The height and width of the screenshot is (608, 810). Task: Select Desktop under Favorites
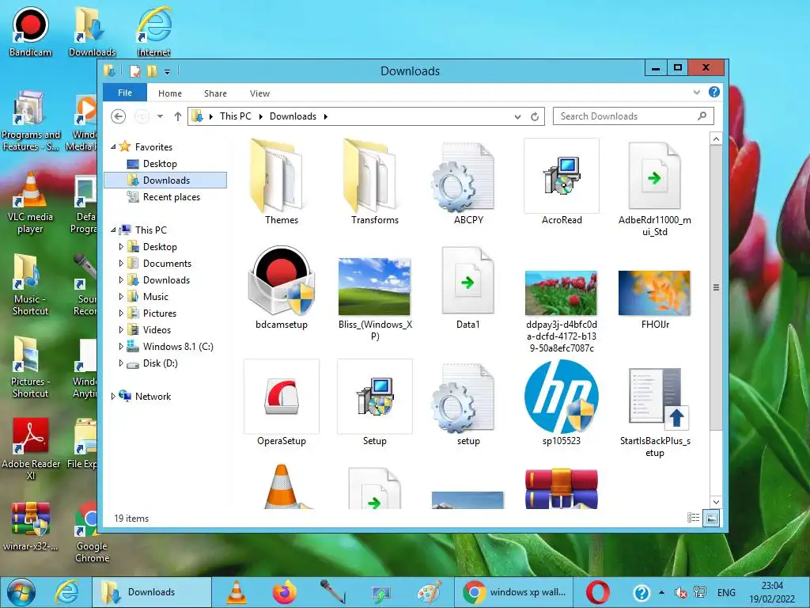click(160, 163)
